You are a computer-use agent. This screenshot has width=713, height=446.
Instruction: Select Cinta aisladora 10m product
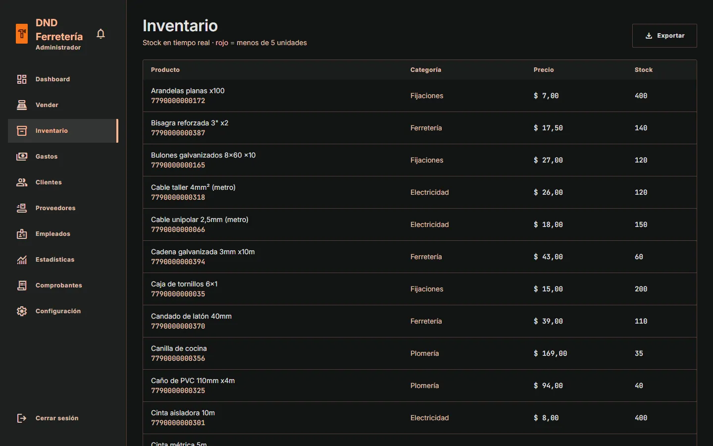pos(183,413)
